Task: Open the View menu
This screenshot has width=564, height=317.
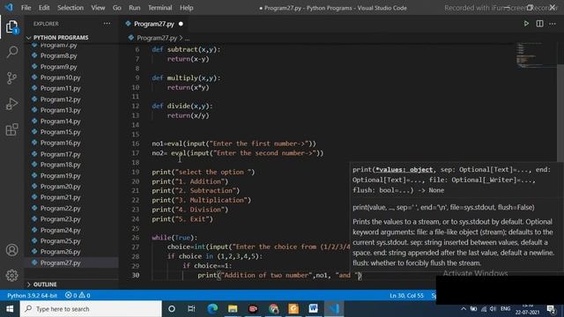Action: [x=98, y=8]
